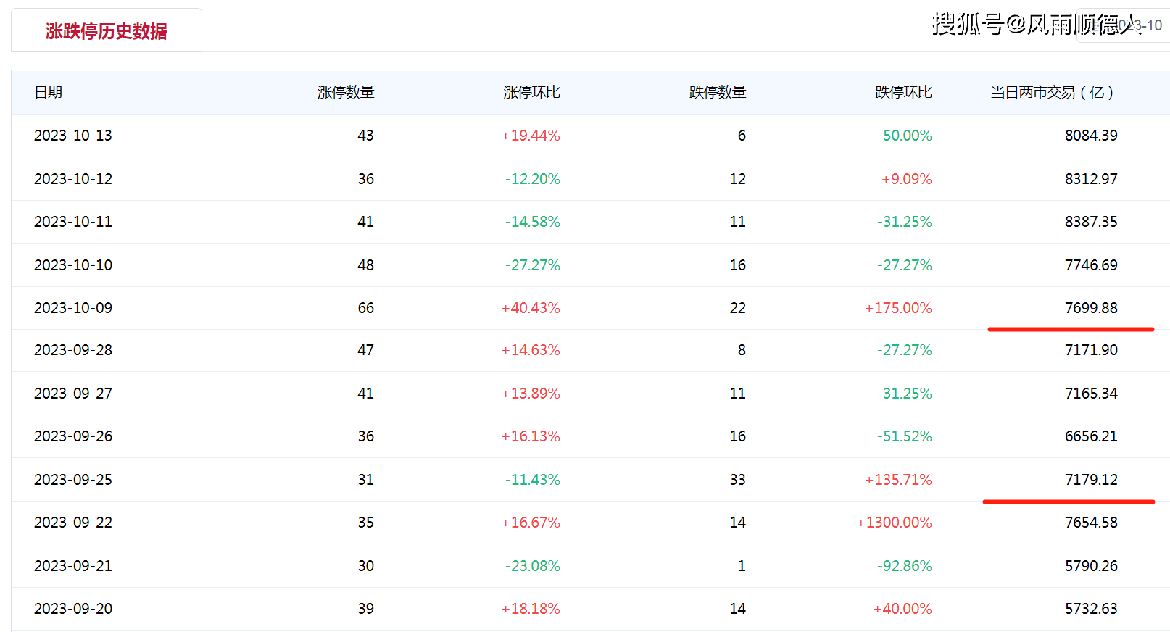Select the 跌停数量 column header
1170x632 pixels.
coord(717,92)
